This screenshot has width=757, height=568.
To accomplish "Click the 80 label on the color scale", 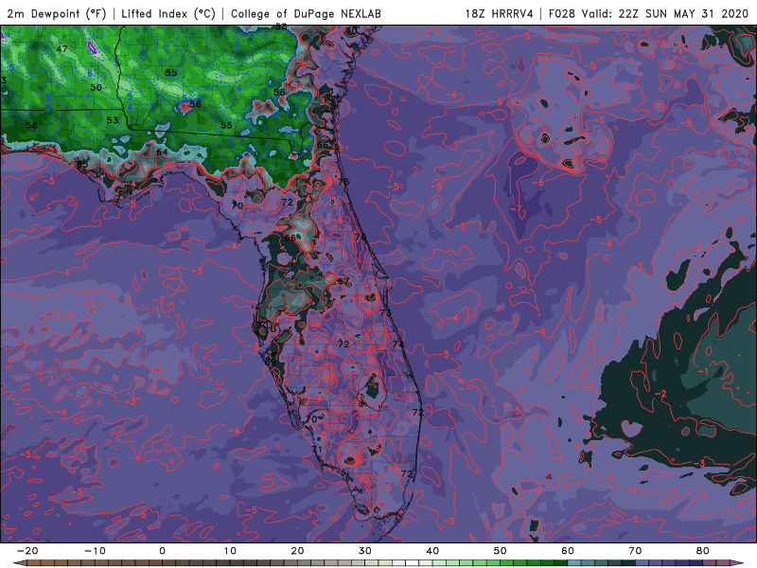I will [x=703, y=551].
